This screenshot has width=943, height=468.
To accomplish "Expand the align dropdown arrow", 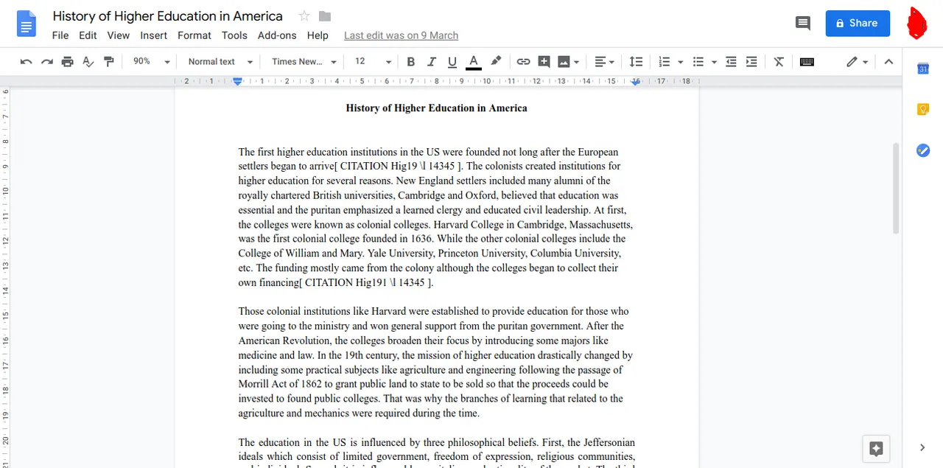I will tap(612, 62).
